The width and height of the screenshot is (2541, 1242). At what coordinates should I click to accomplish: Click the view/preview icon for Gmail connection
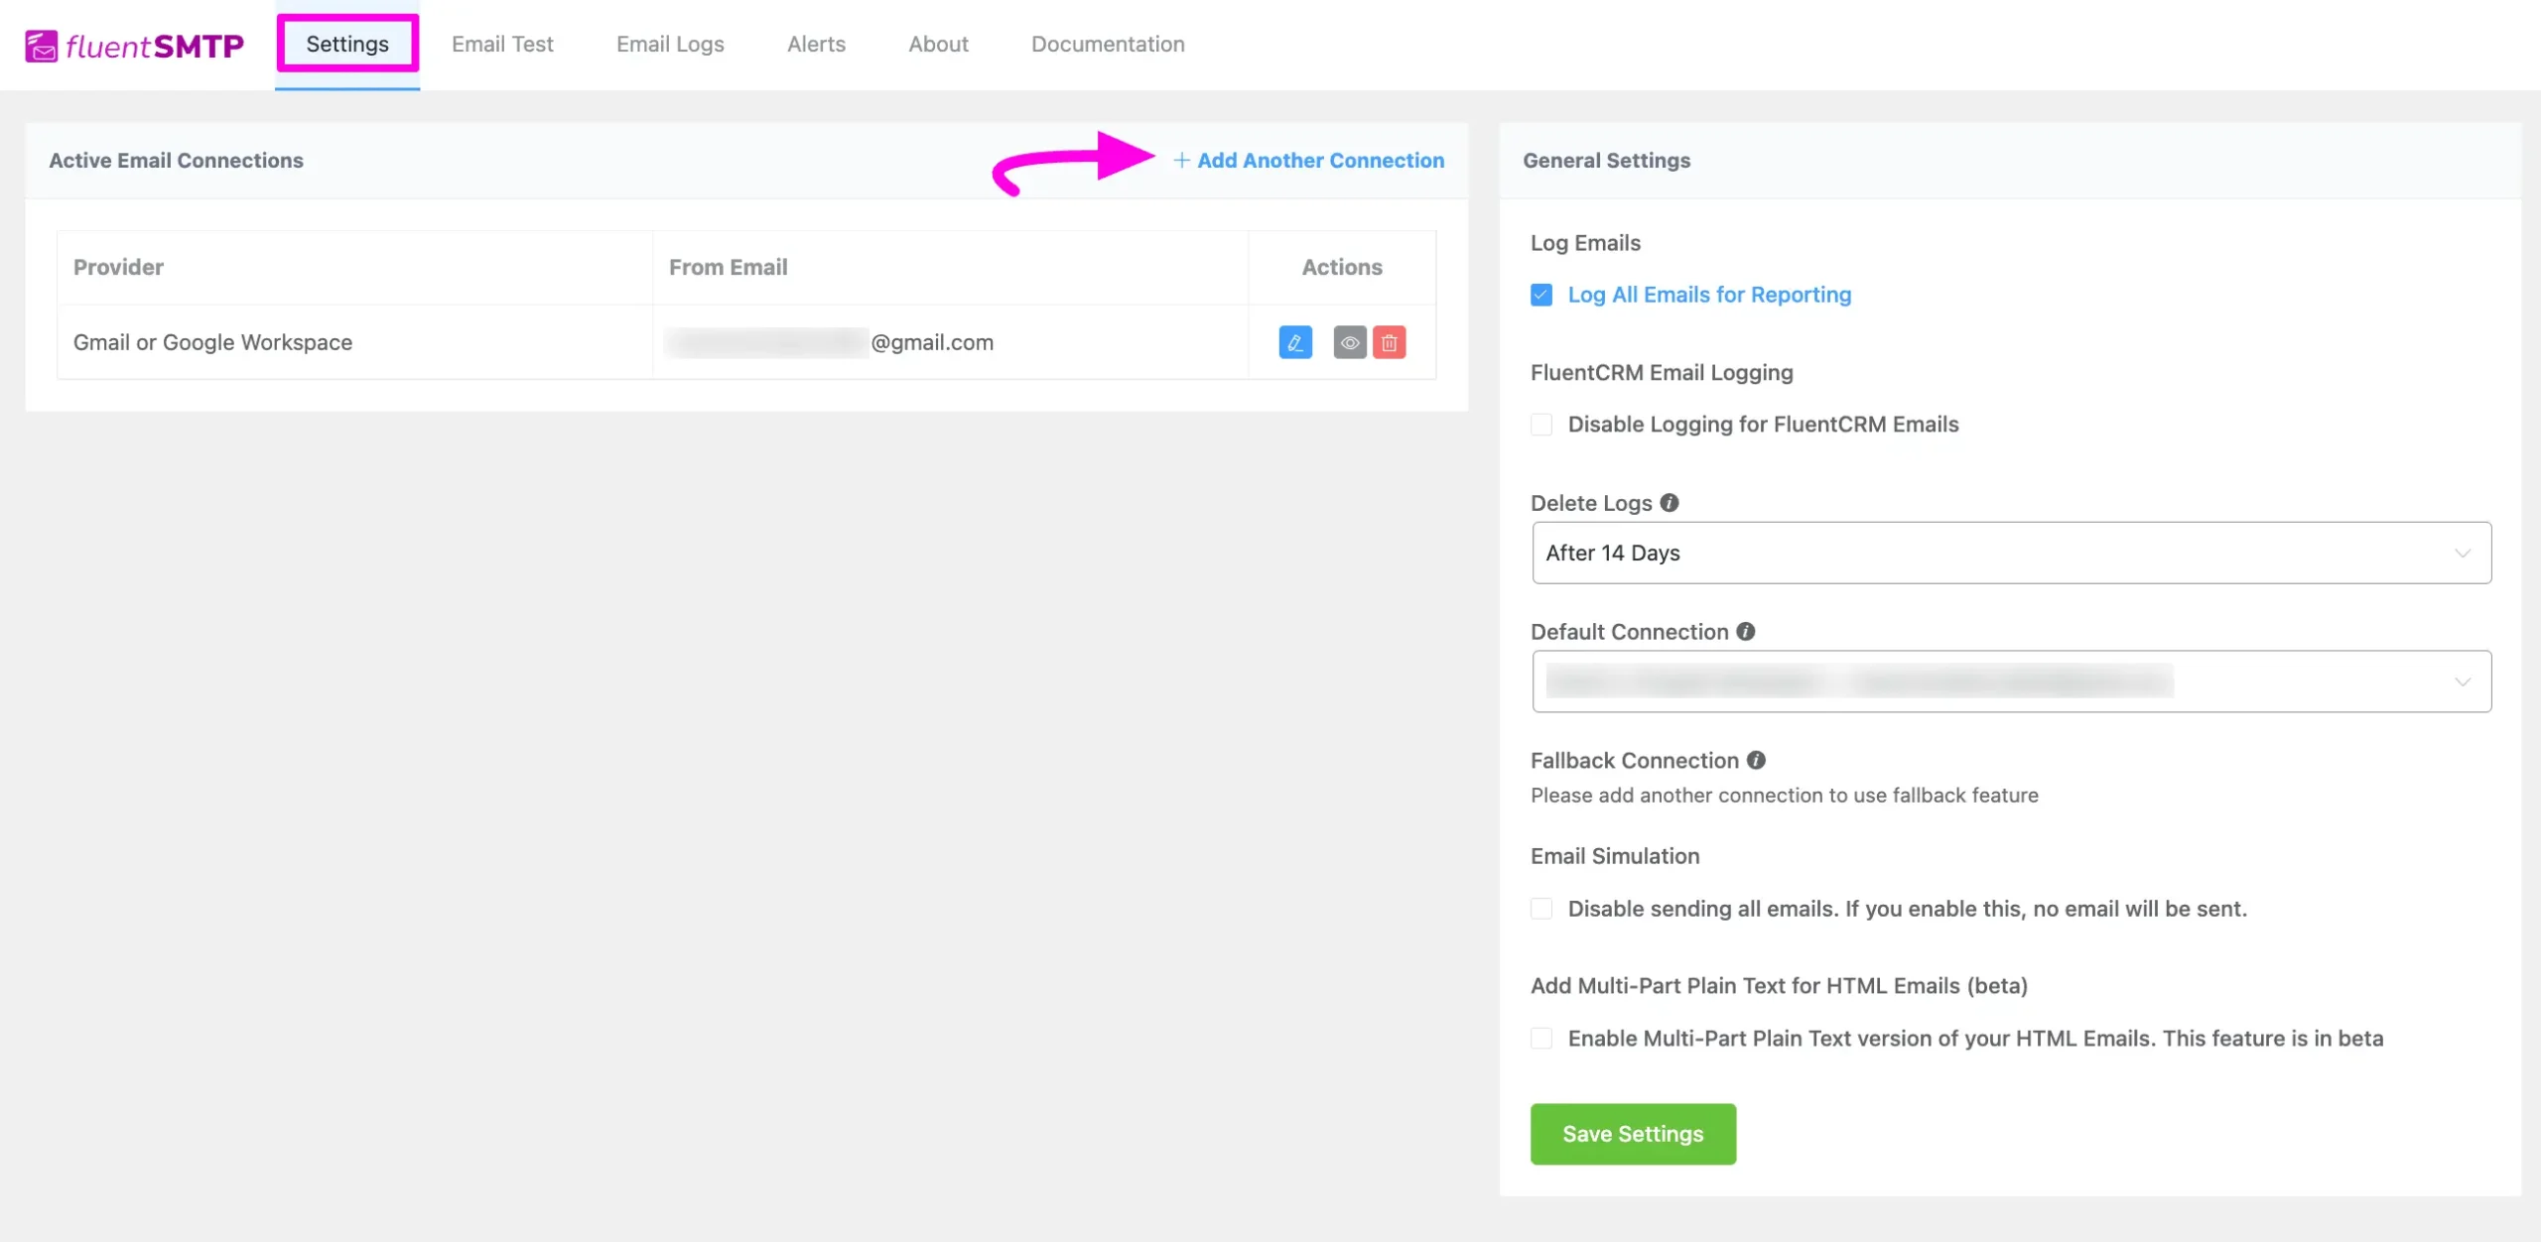point(1350,340)
